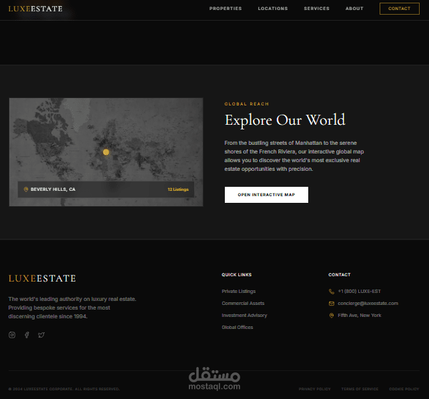
Task: Open the Instagram social icon in footer
Action: pos(12,335)
